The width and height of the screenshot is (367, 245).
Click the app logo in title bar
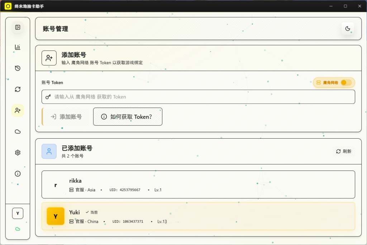[8, 6]
